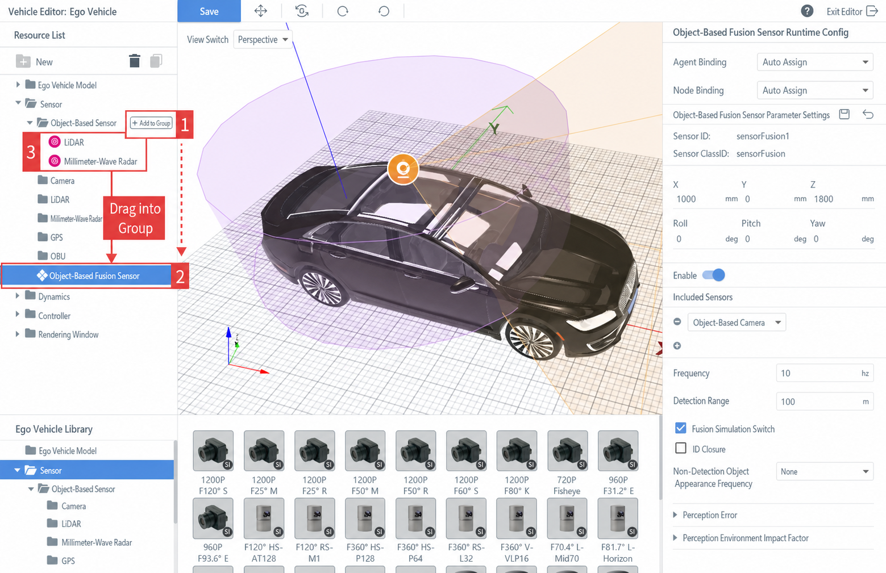Select Millimeter-Wave Radar in Ego Vehicle Library

pyautogui.click(x=89, y=542)
